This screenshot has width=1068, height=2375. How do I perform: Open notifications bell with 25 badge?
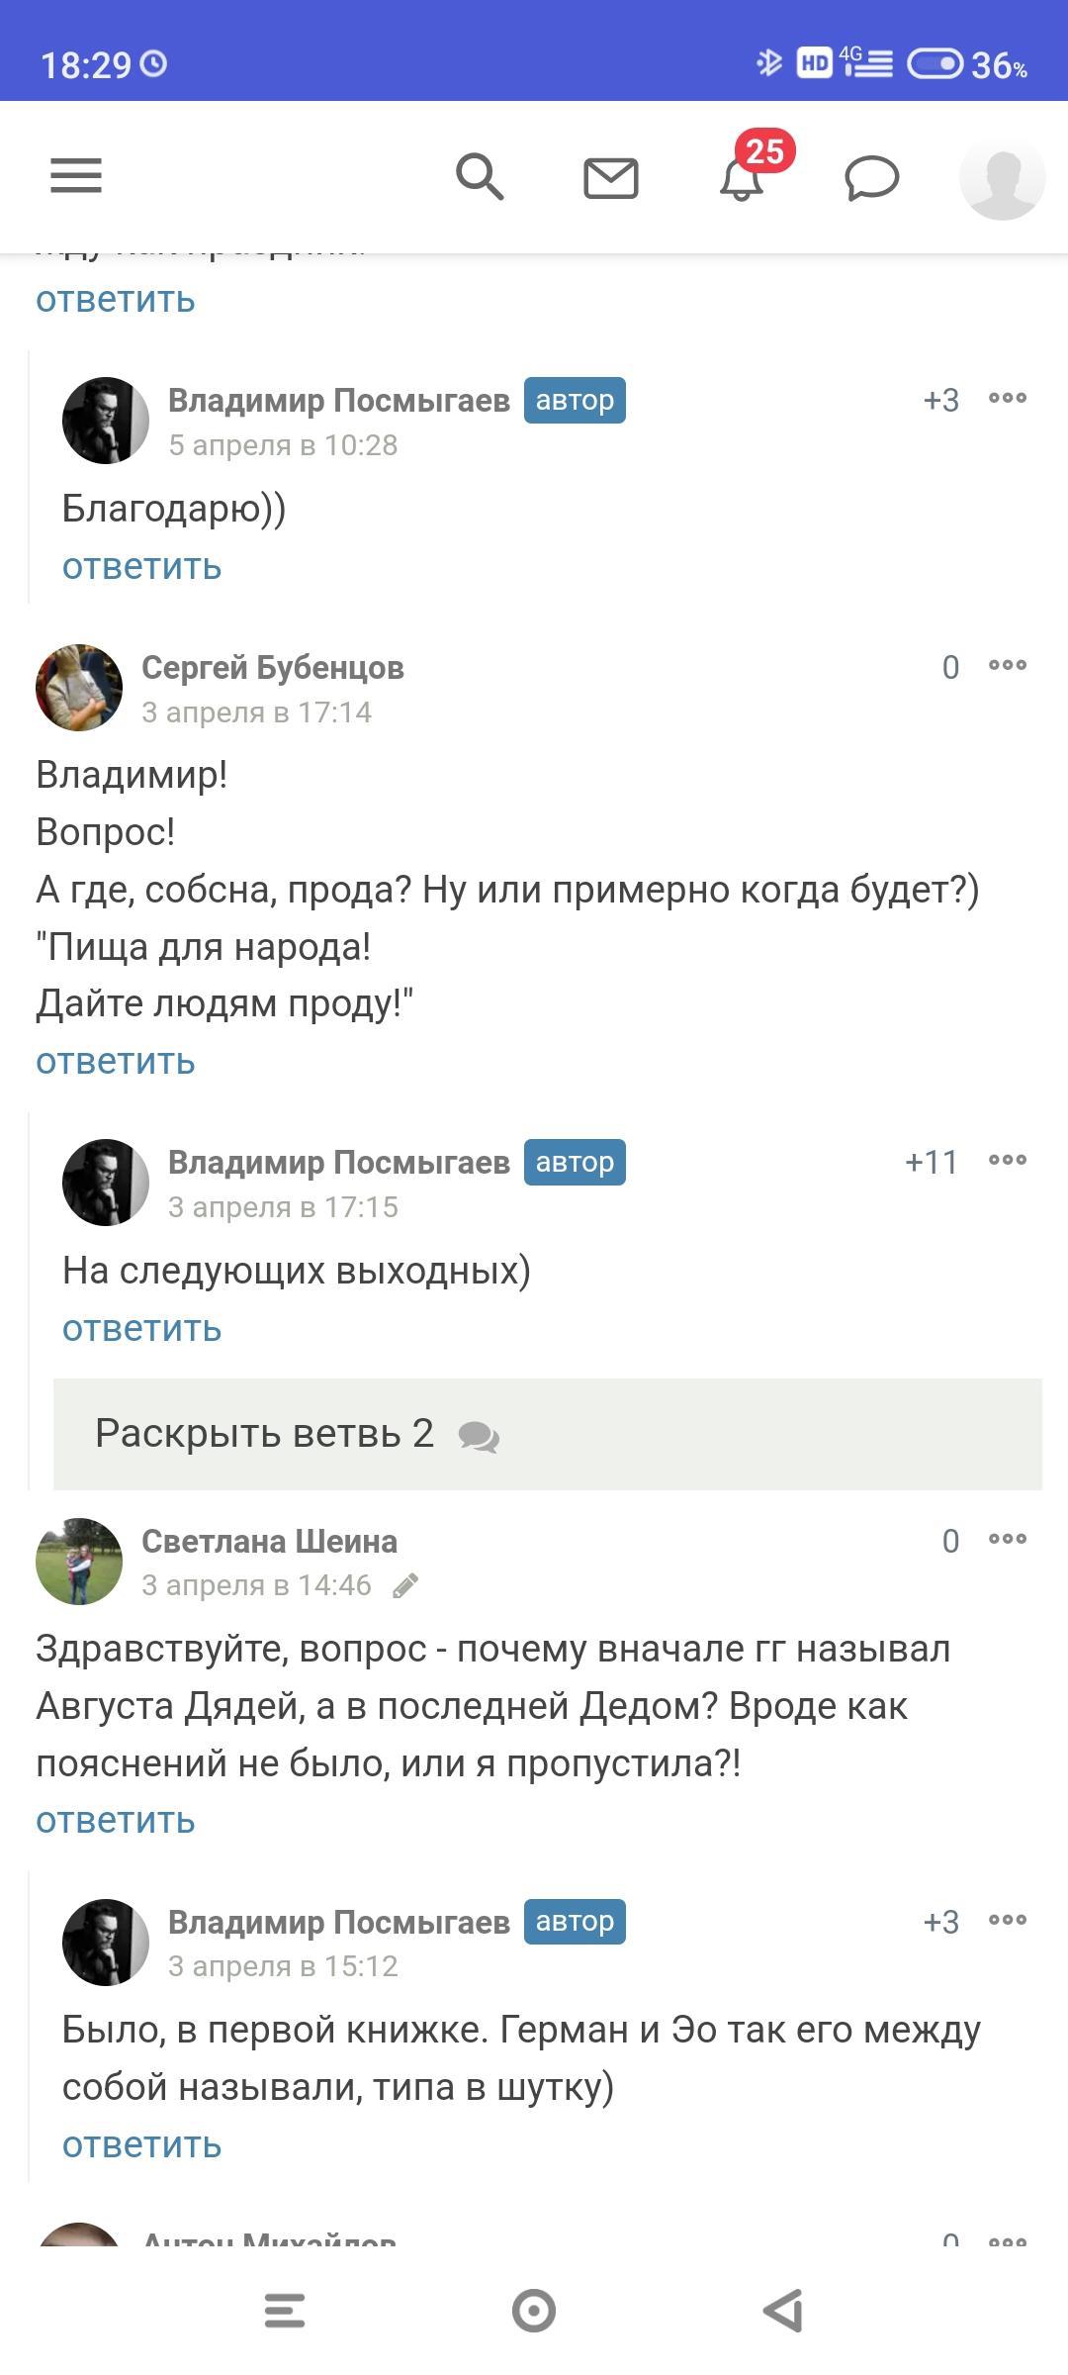743,178
